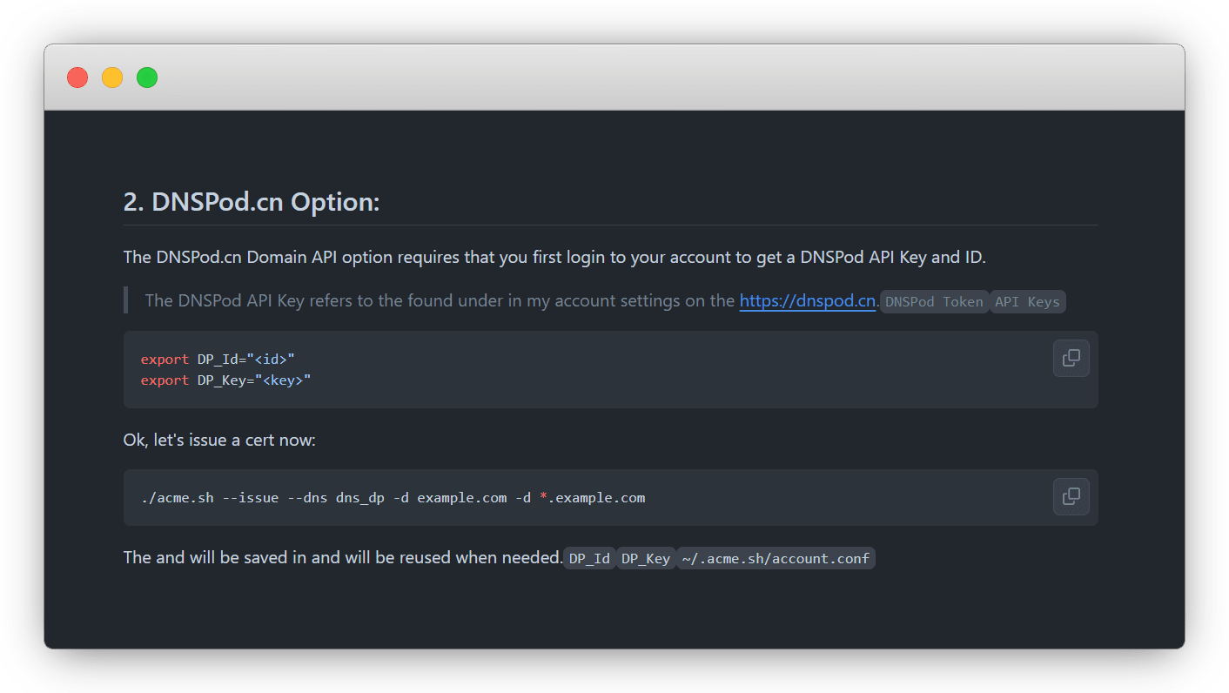Click the dns_dp argument in command

click(x=360, y=498)
